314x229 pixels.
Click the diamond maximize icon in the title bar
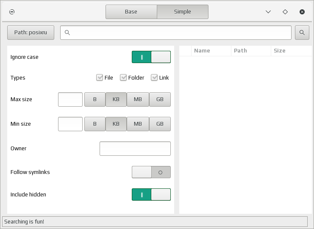(285, 12)
